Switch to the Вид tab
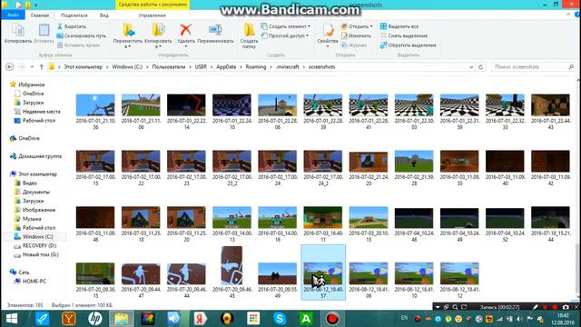Screen dimensions: 581x327 104,15
